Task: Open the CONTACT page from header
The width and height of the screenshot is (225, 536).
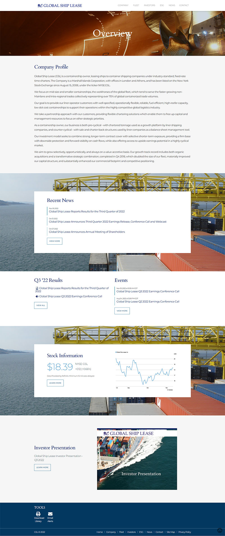Action: click(x=184, y=5)
